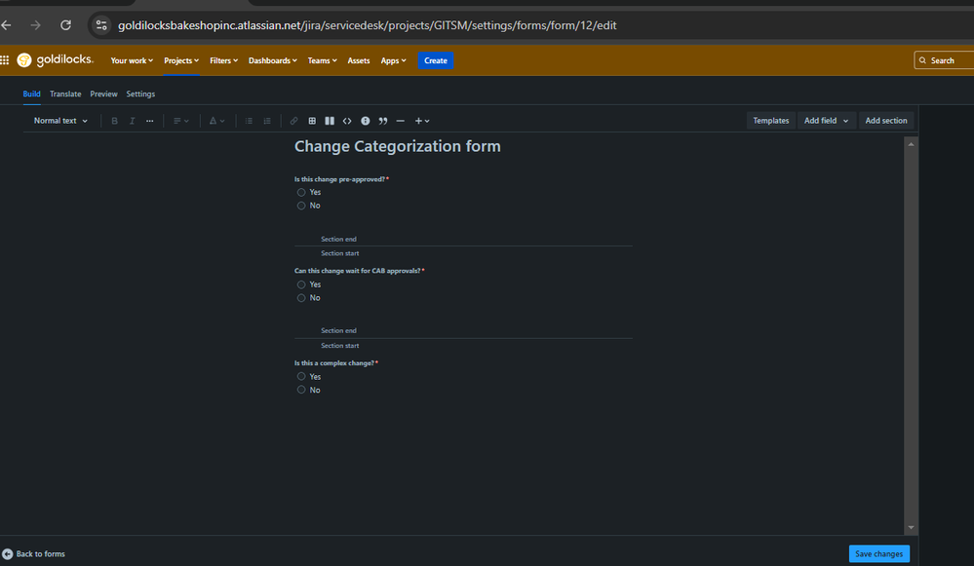Viewport: 974px width, 566px height.
Task: Open text color dropdown
Action: pyautogui.click(x=216, y=121)
